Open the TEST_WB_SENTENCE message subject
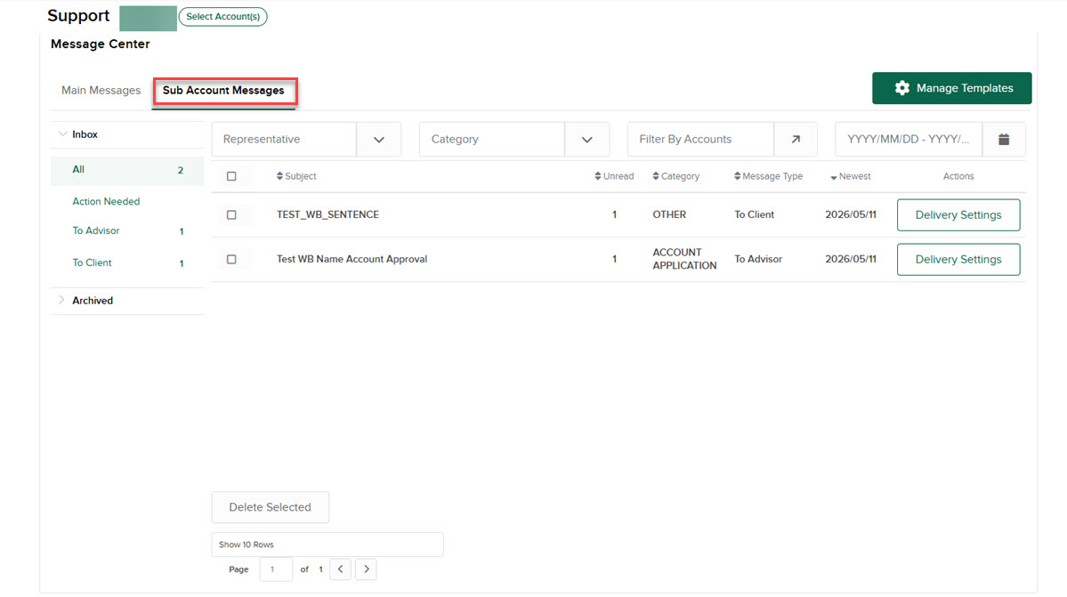Screen dimensions: 1067x597 [x=328, y=214]
